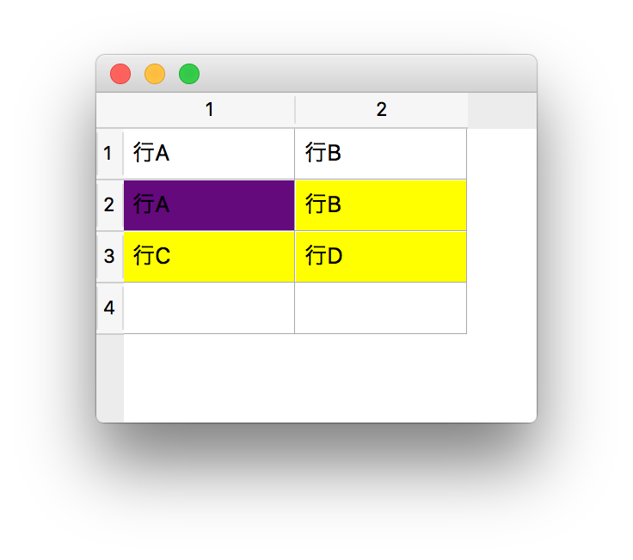Screen dimensions: 633x560
Task: Select column 2 by its header
Action: [x=381, y=110]
